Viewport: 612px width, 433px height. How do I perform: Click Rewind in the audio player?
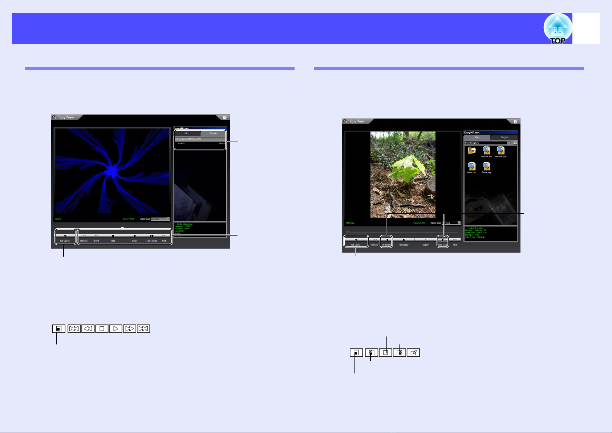click(96, 237)
